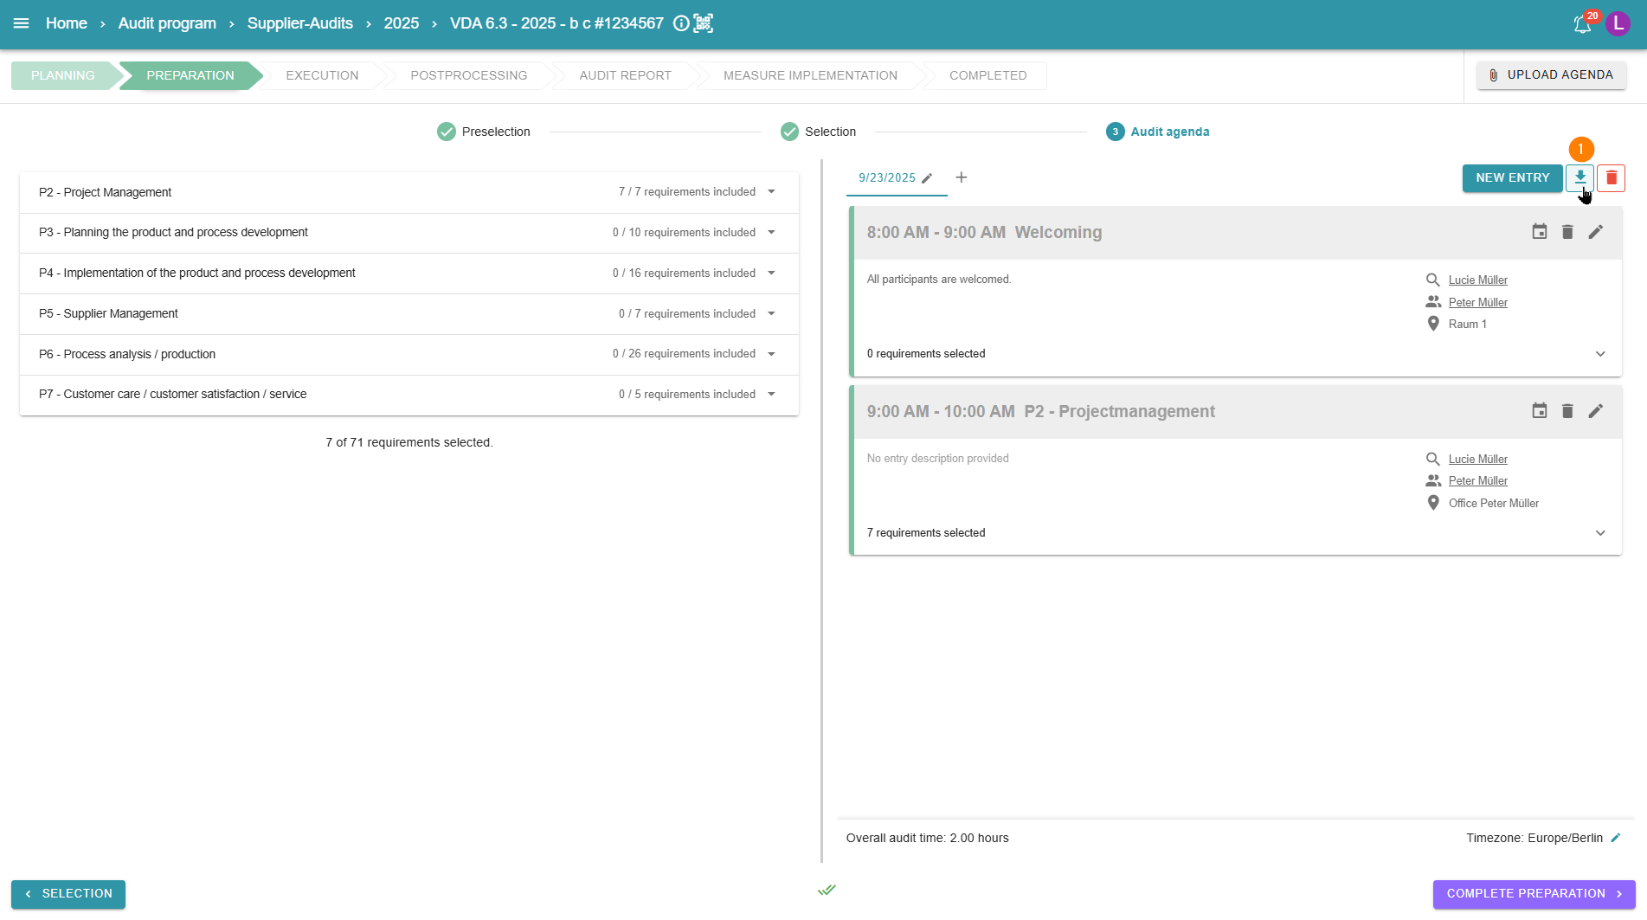Switch to the Execution phase tab
The image size is (1647, 920).
[x=322, y=75]
